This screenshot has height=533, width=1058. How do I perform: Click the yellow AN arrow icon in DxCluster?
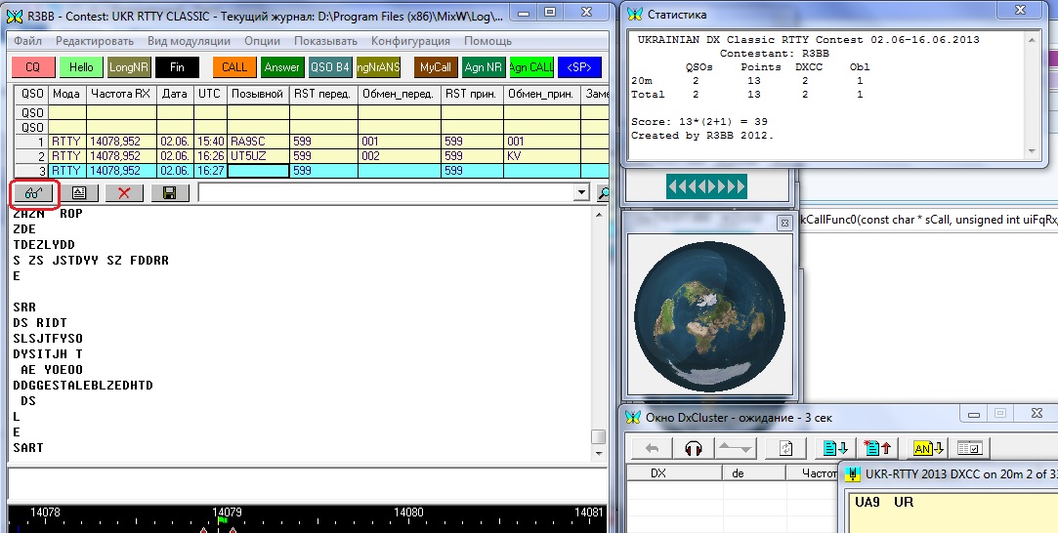pyautogui.click(x=927, y=448)
